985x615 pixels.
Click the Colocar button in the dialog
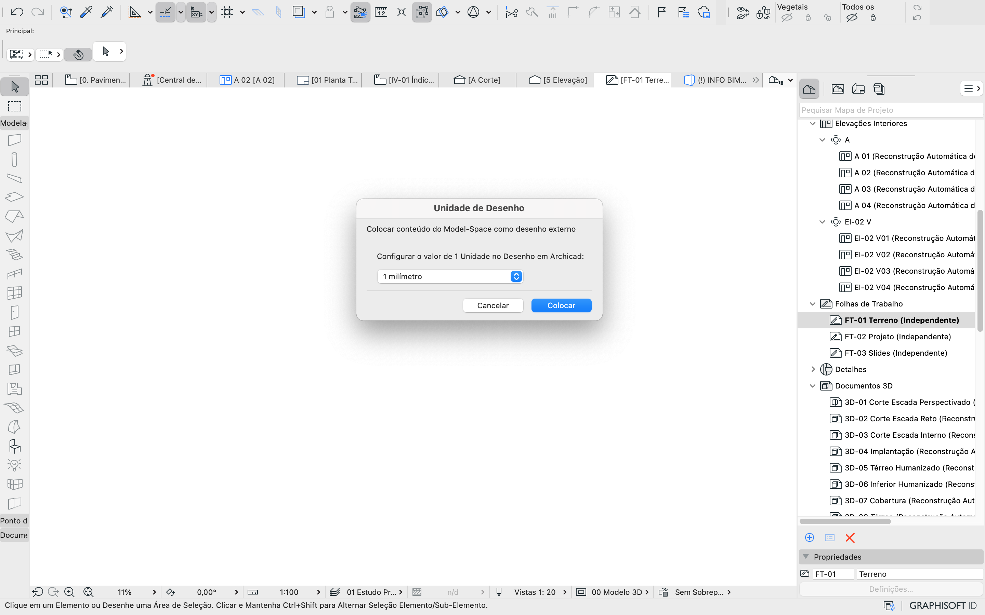[561, 305]
